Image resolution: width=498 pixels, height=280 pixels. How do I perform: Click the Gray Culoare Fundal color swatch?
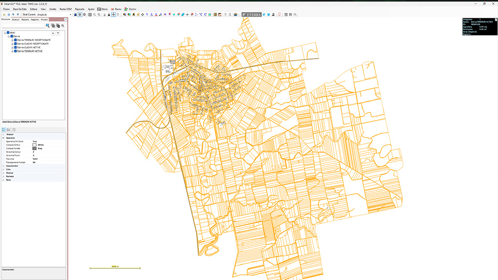[34, 148]
